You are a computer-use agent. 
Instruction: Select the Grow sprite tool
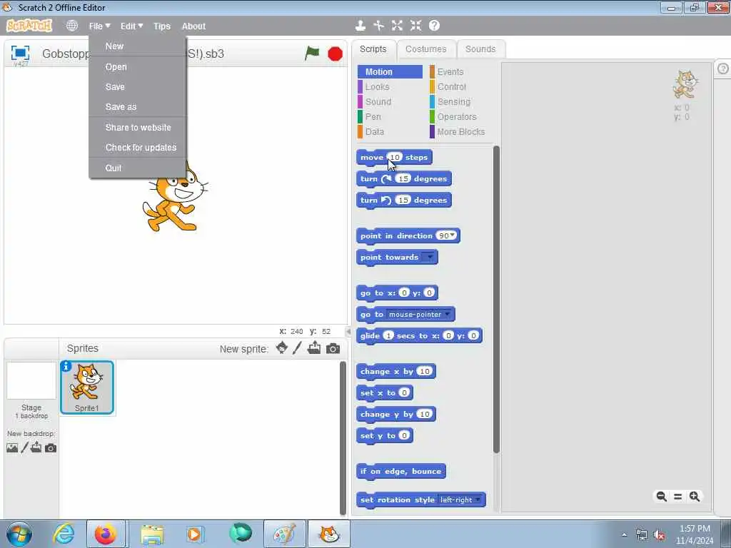(397, 26)
